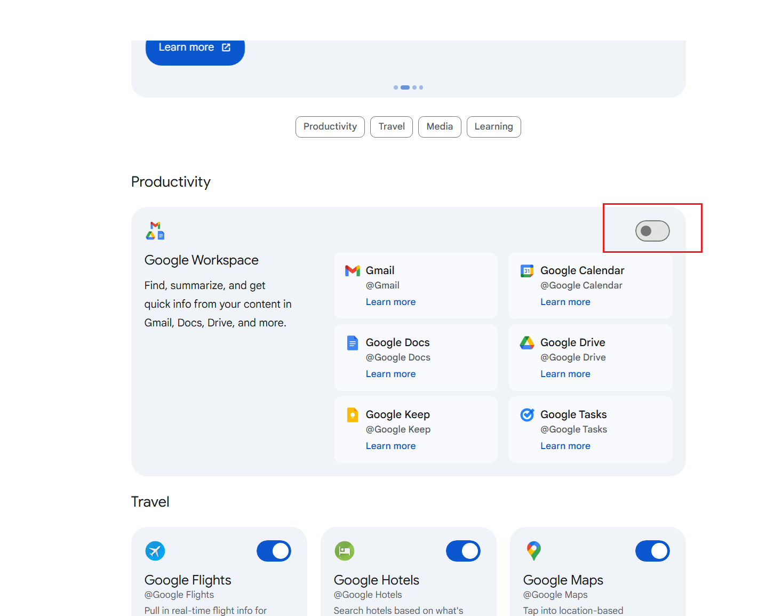774x616 pixels.
Task: Click the Google Drive triangle icon
Action: 527,343
